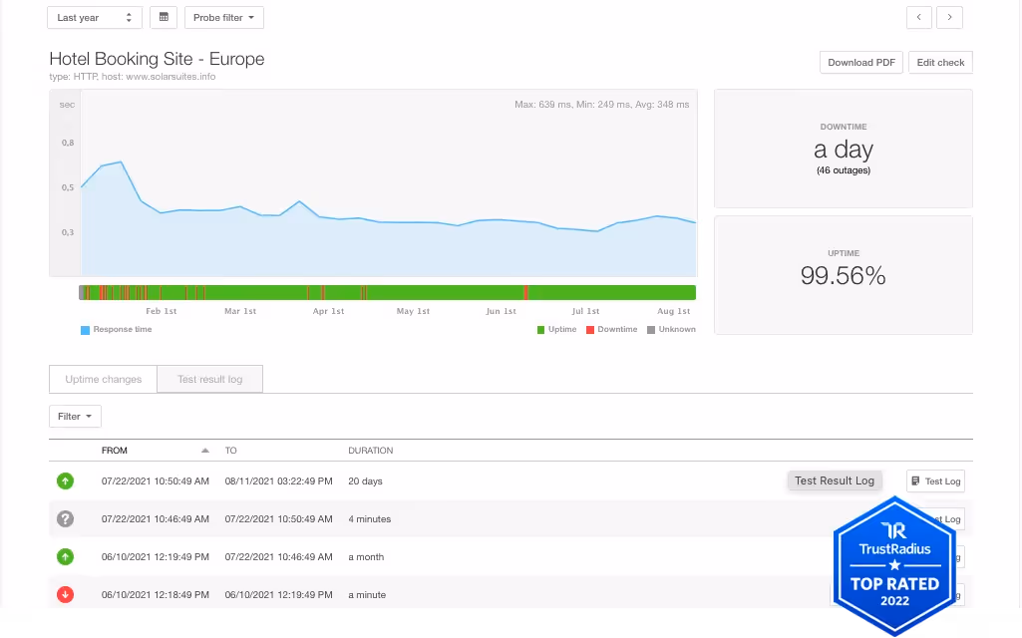Click the Edit check button
This screenshot has height=638, width=1022.
[x=940, y=63]
